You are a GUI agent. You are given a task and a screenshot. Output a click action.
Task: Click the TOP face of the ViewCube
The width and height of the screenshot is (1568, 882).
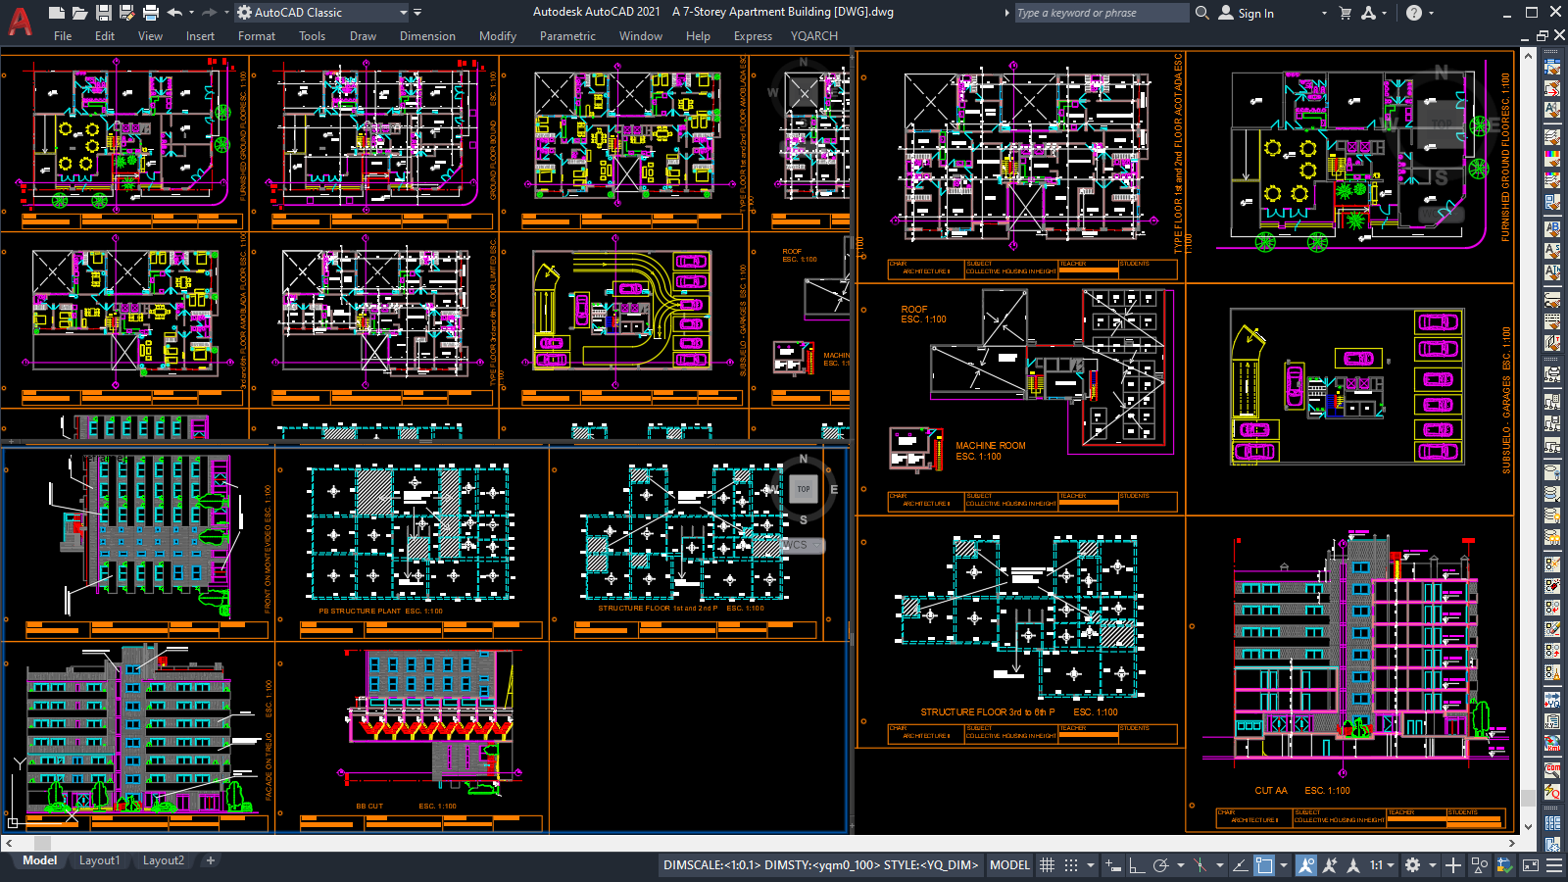pyautogui.click(x=803, y=489)
